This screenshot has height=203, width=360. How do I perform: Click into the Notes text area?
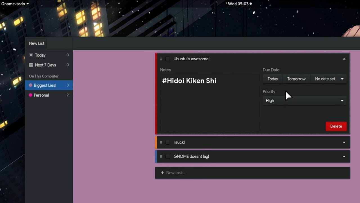click(x=210, y=103)
